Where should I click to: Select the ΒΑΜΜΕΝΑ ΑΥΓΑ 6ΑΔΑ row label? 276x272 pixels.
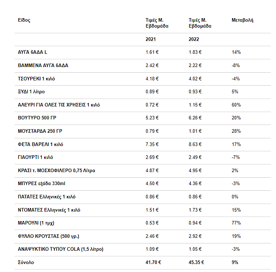[x=43, y=65]
